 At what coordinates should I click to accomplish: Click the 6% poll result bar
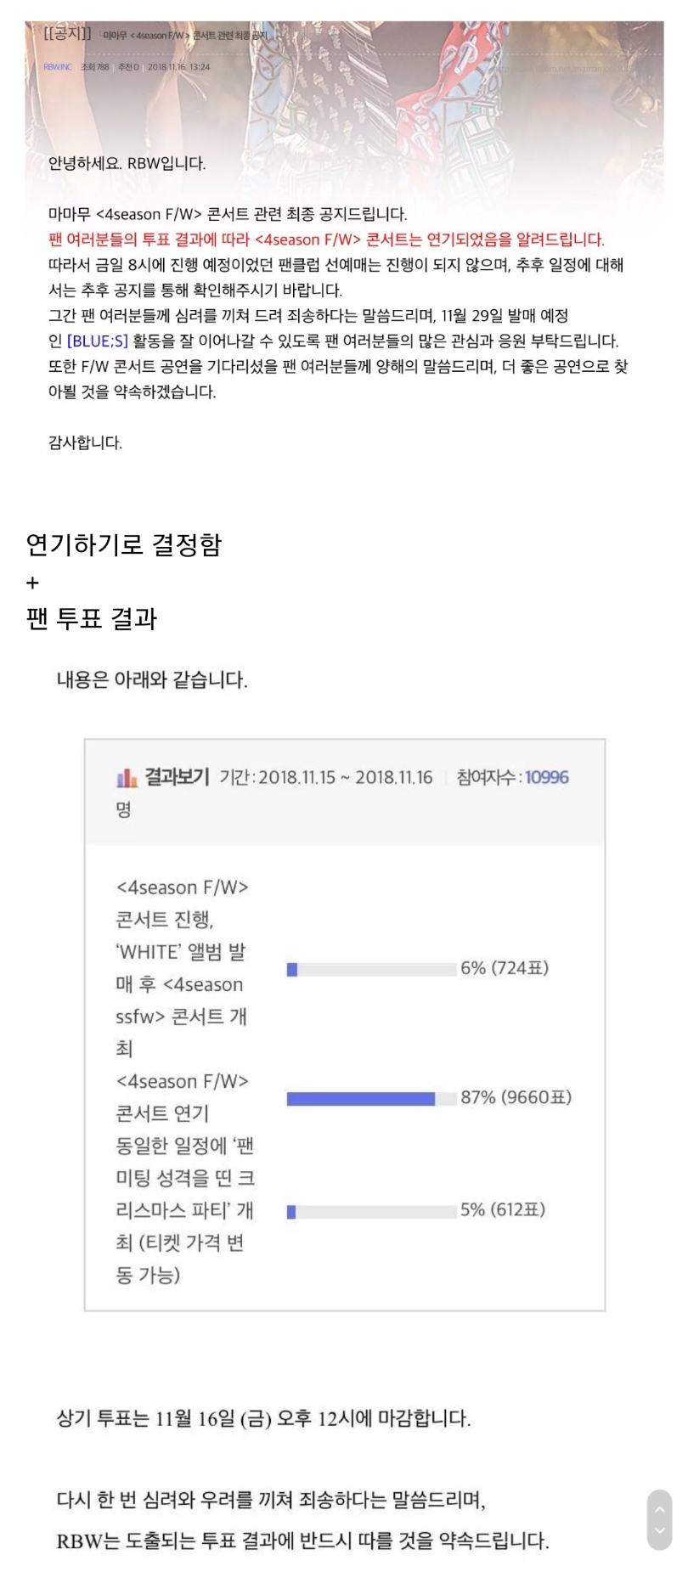[x=371, y=970]
